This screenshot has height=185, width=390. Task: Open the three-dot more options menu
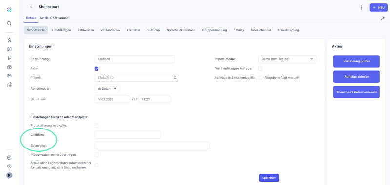pos(361,7)
